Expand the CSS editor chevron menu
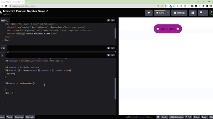 tap(113, 48)
